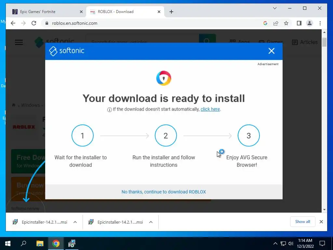333x250 pixels.
Task: Click the URL in the address bar
Action: 74,23
